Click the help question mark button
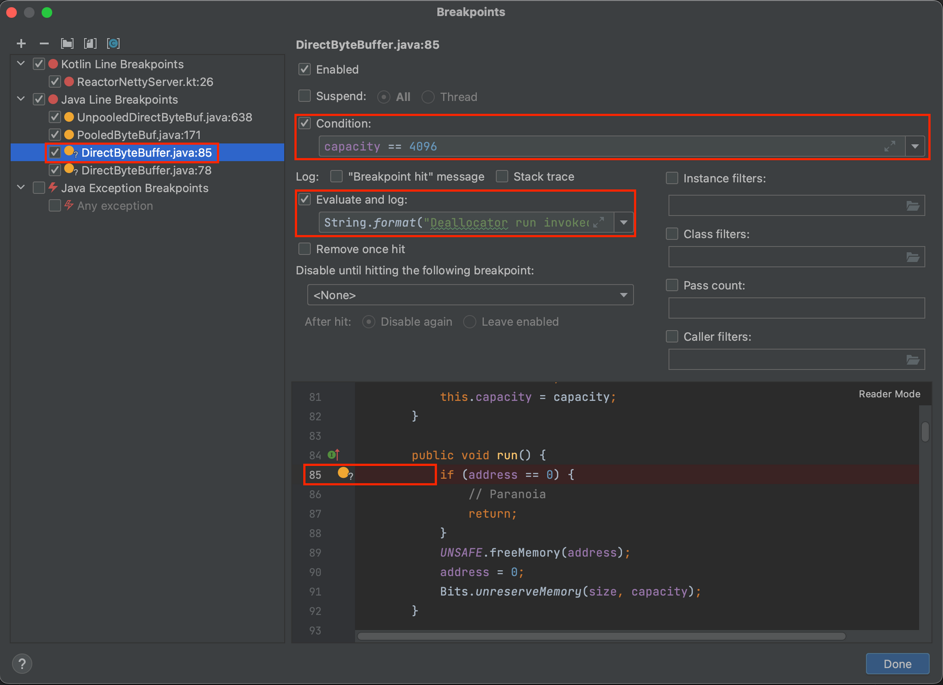Screen dimensions: 943x685 click(22, 664)
